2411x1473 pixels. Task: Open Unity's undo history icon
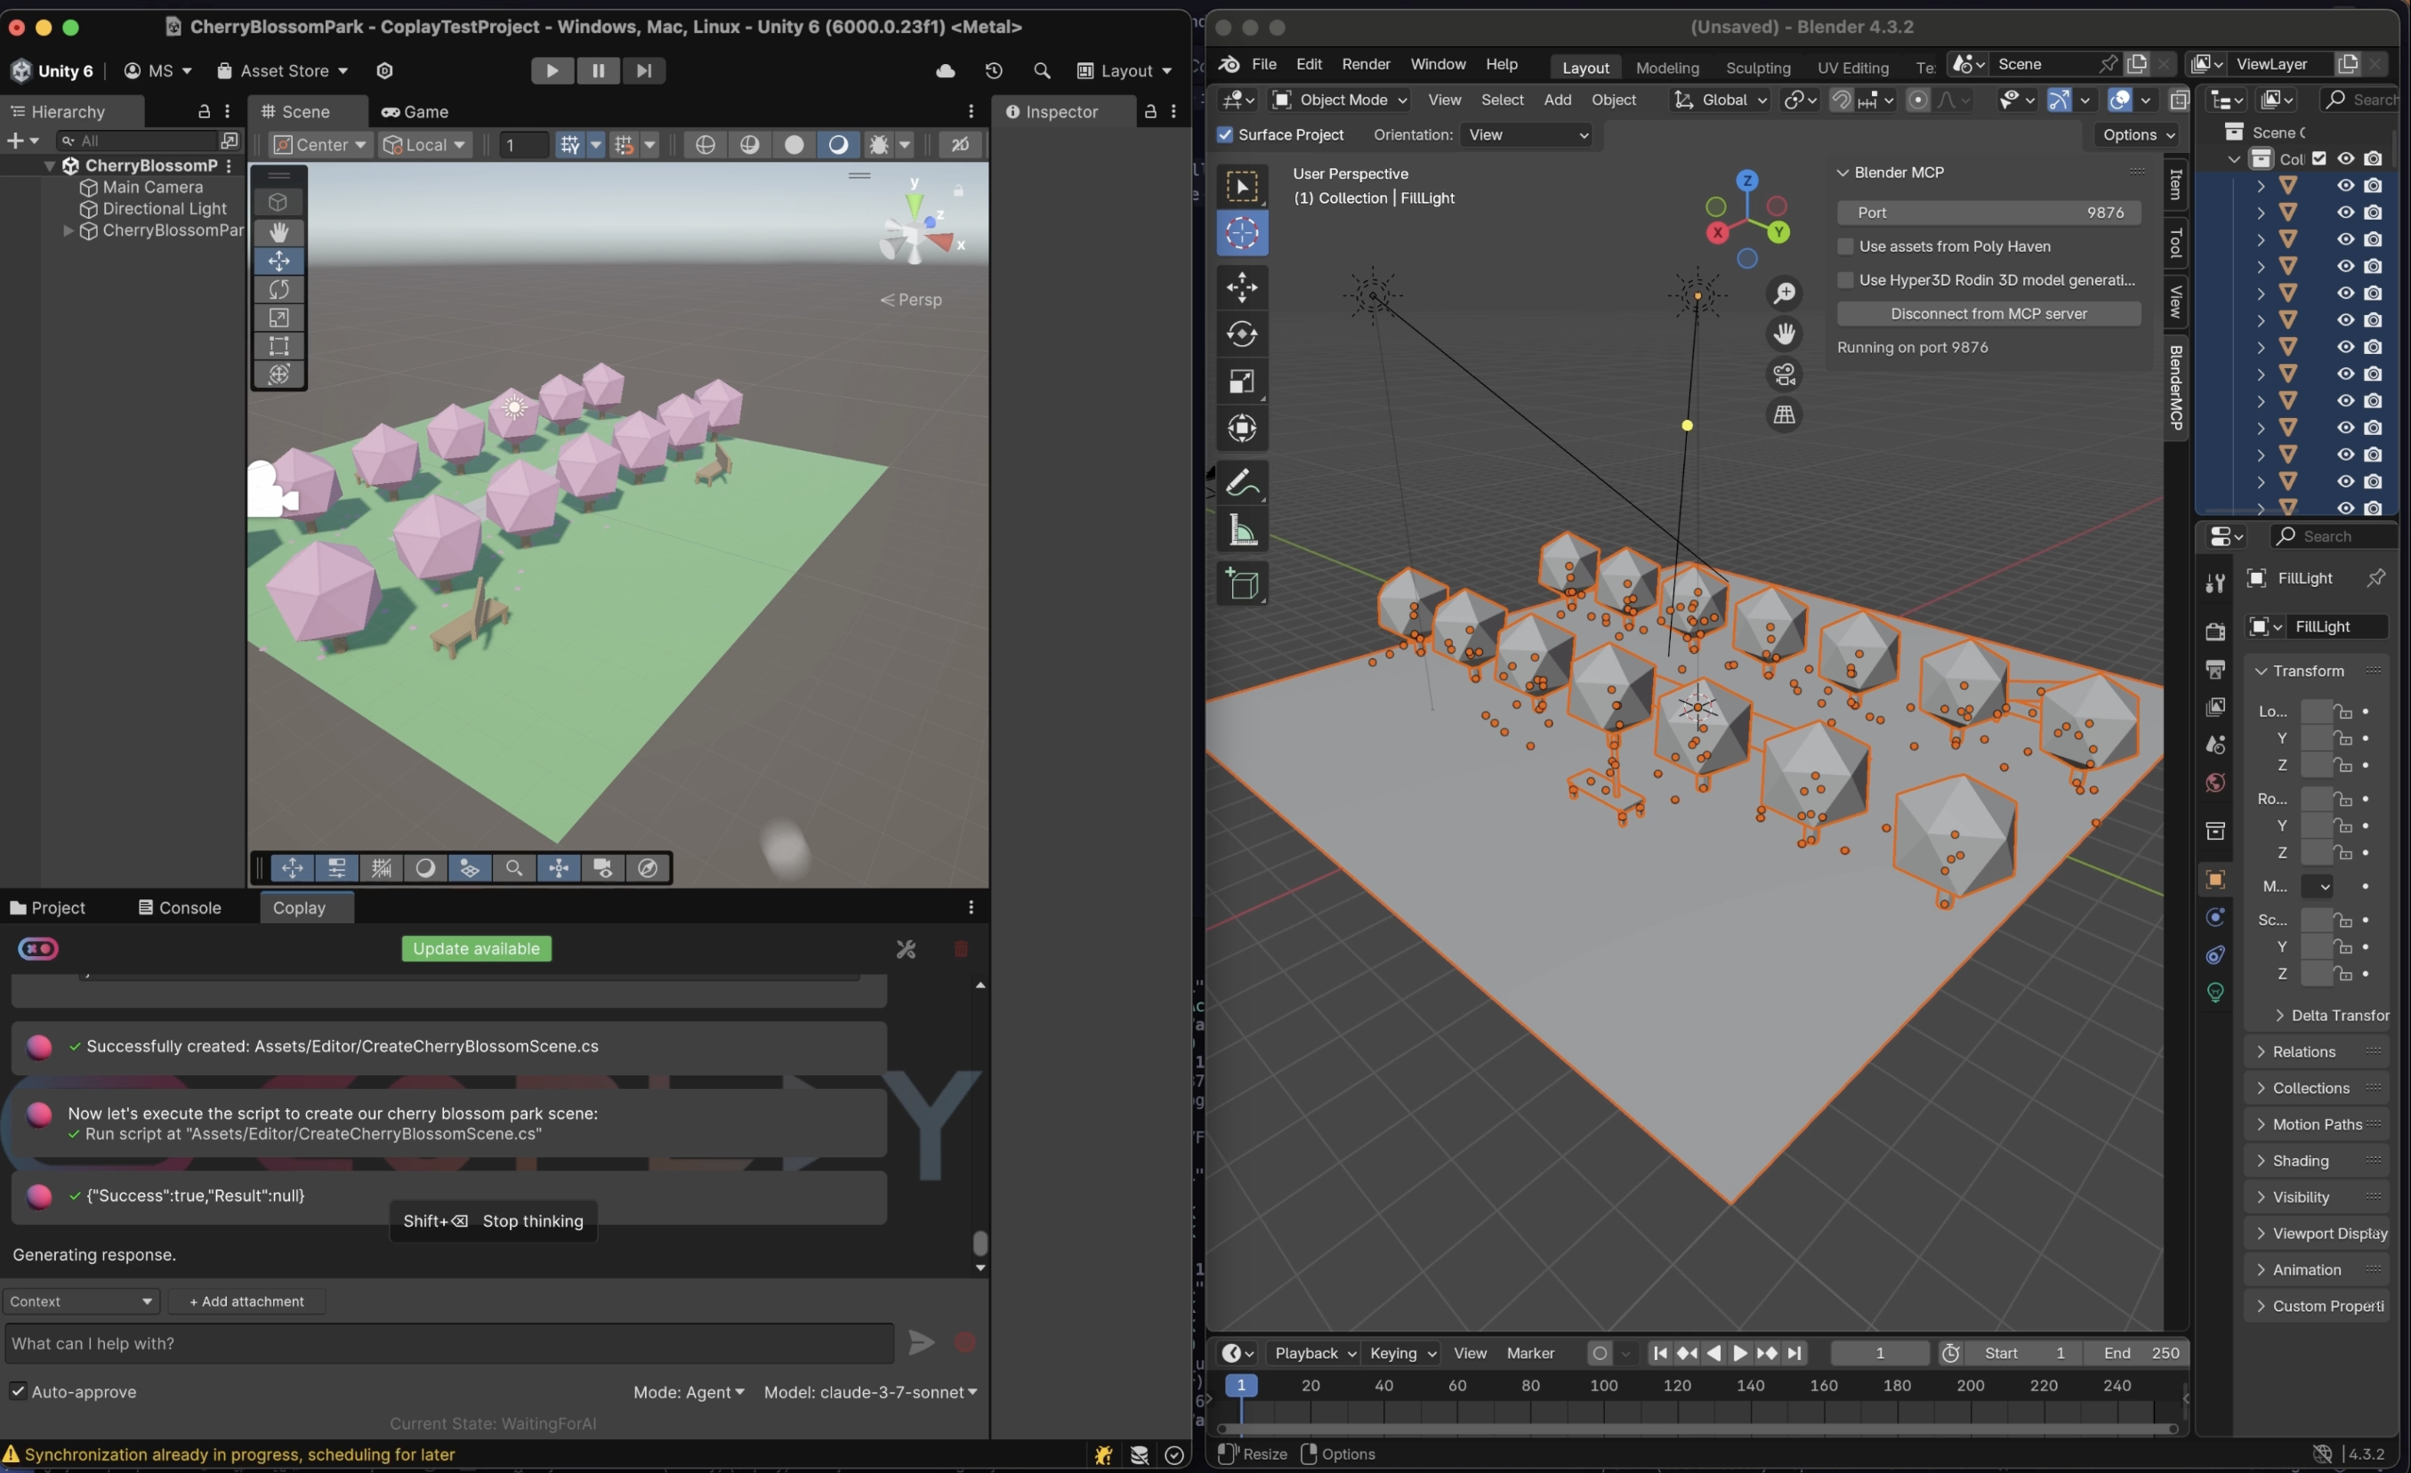[x=994, y=70]
